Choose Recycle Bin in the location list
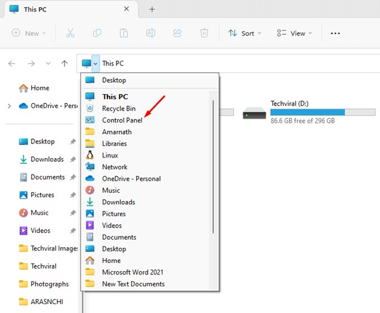The width and height of the screenshot is (380, 313). tap(118, 108)
